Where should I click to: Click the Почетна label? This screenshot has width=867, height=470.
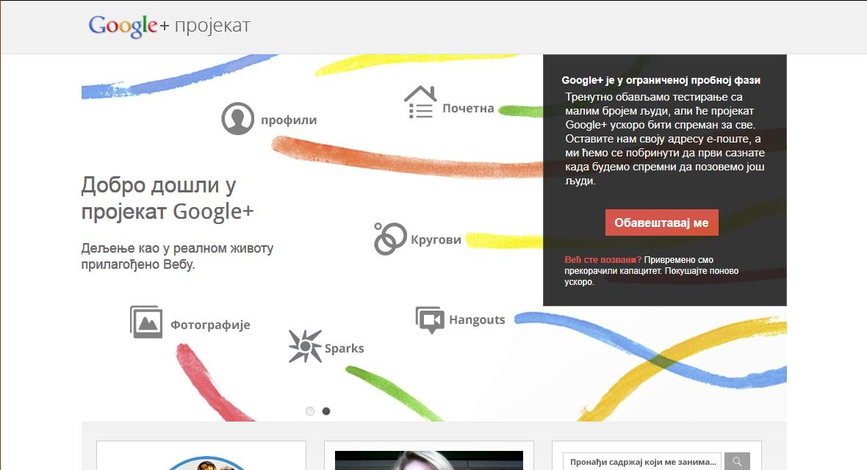pyautogui.click(x=468, y=109)
